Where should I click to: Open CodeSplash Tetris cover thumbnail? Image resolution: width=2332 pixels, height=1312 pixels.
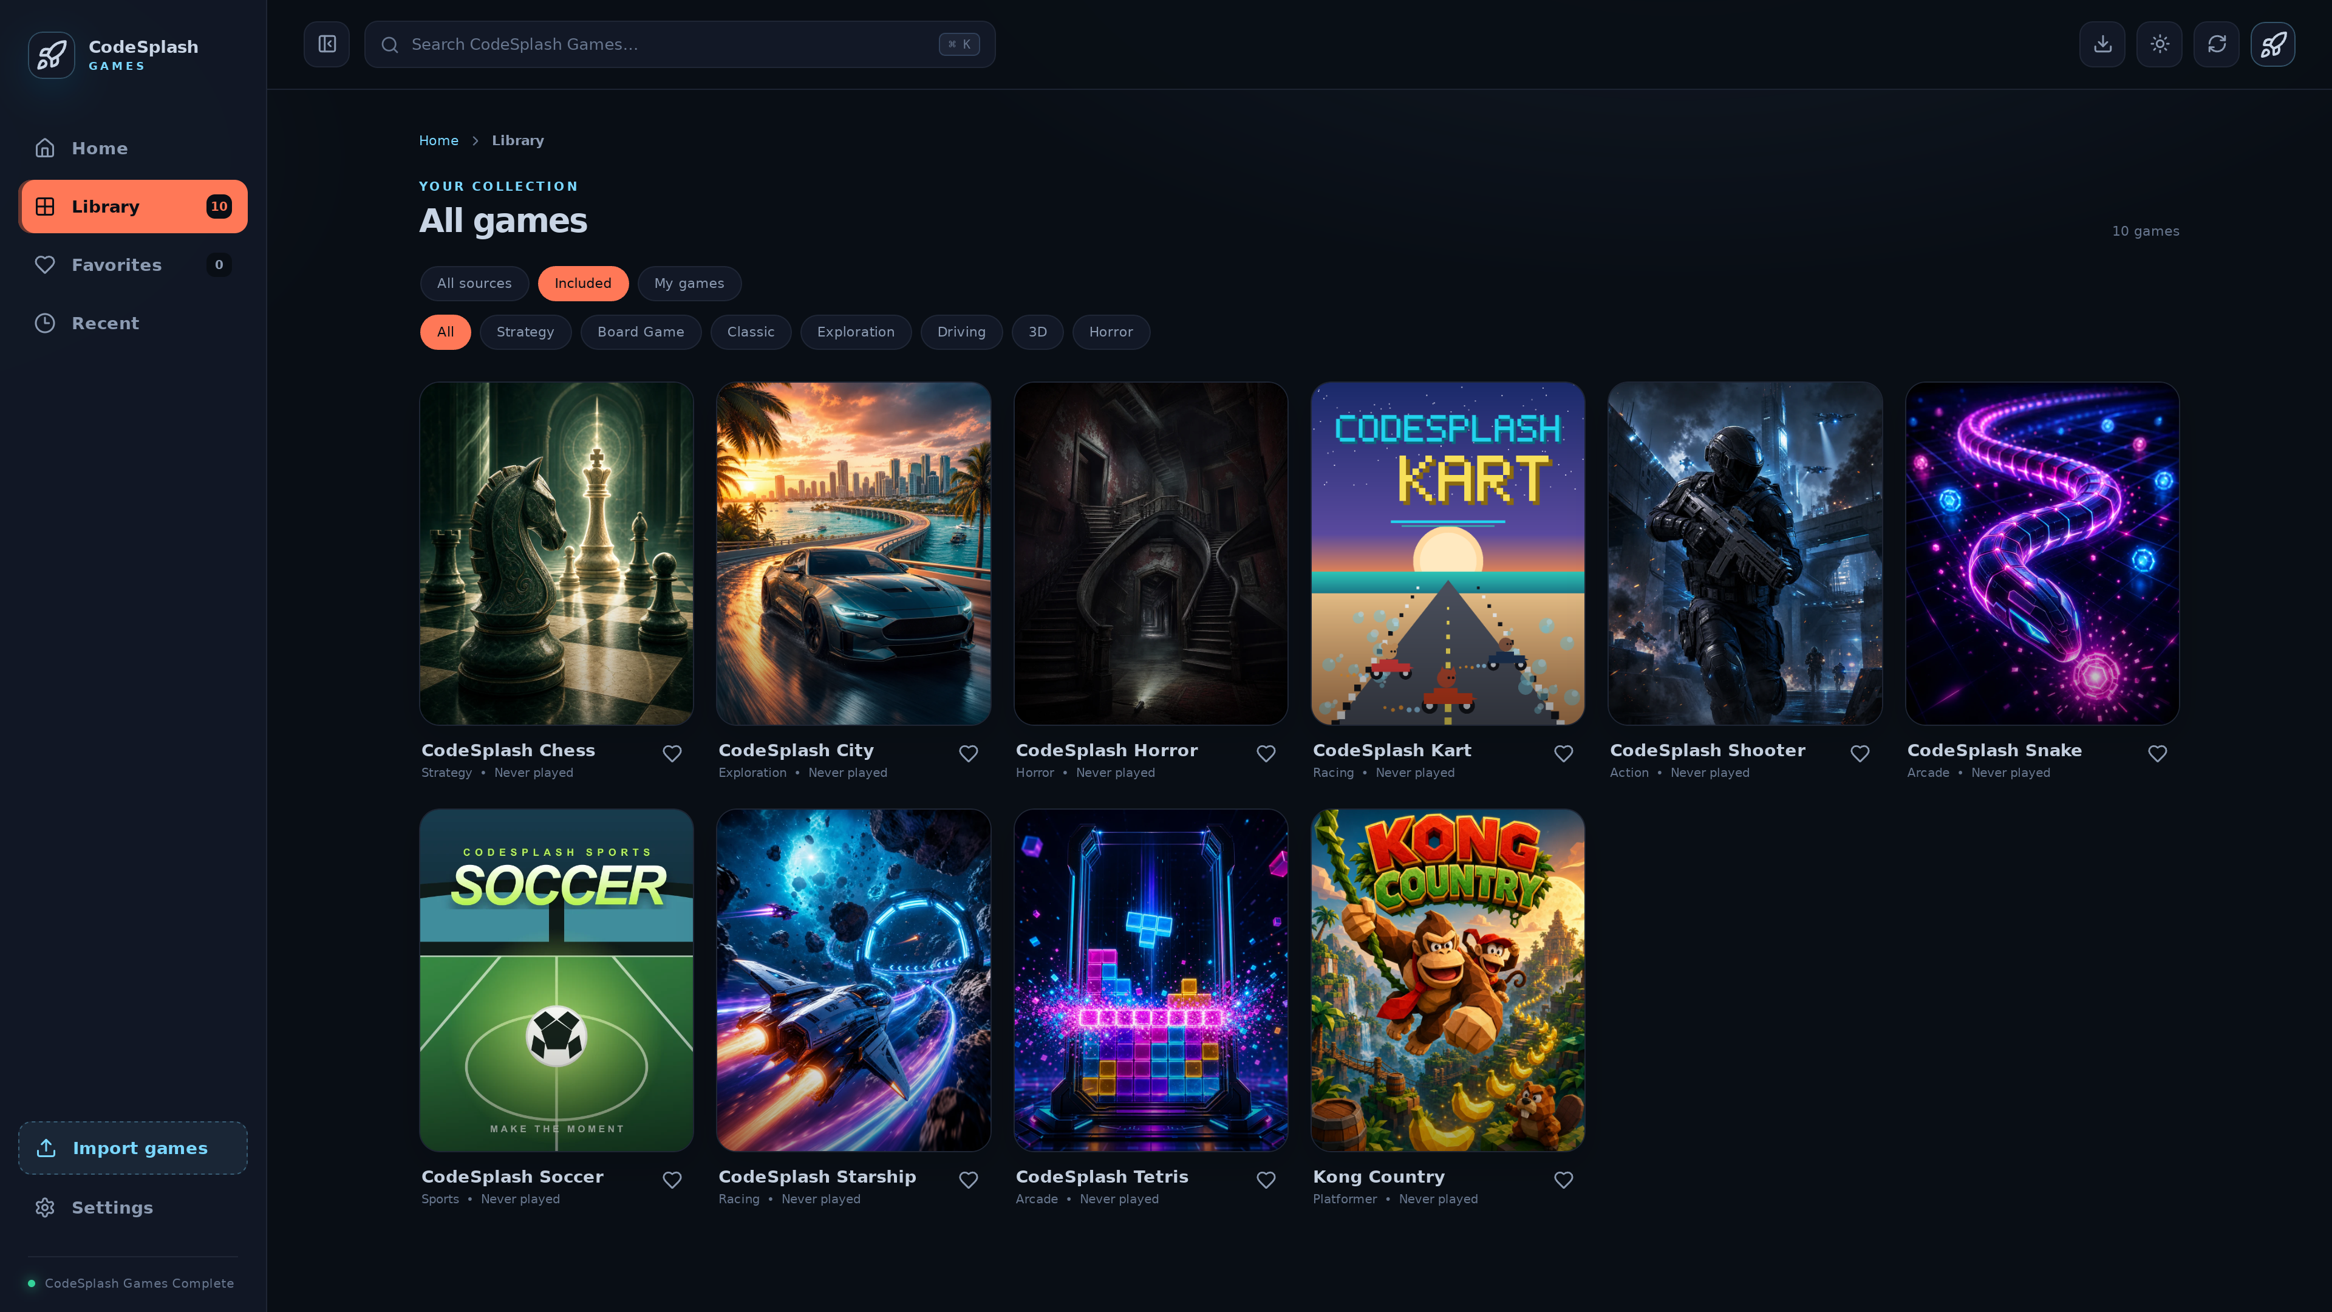pos(1151,980)
